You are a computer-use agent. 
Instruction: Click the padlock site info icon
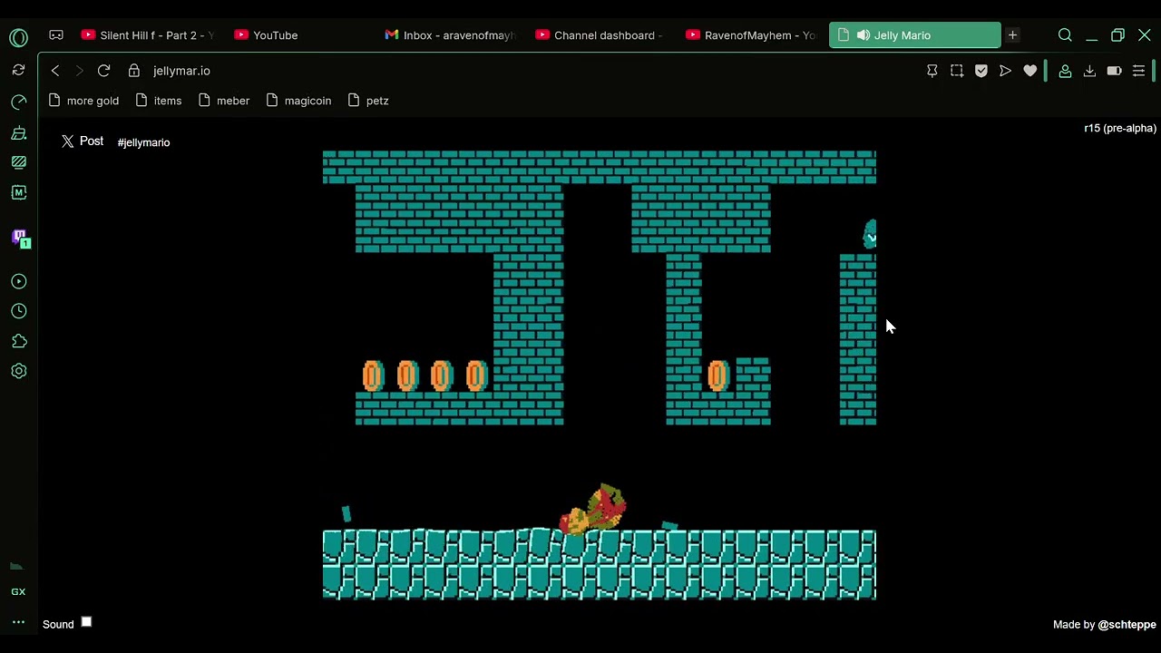pos(134,71)
